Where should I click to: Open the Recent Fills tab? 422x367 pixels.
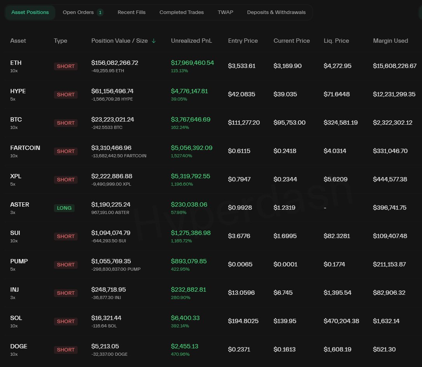131,12
